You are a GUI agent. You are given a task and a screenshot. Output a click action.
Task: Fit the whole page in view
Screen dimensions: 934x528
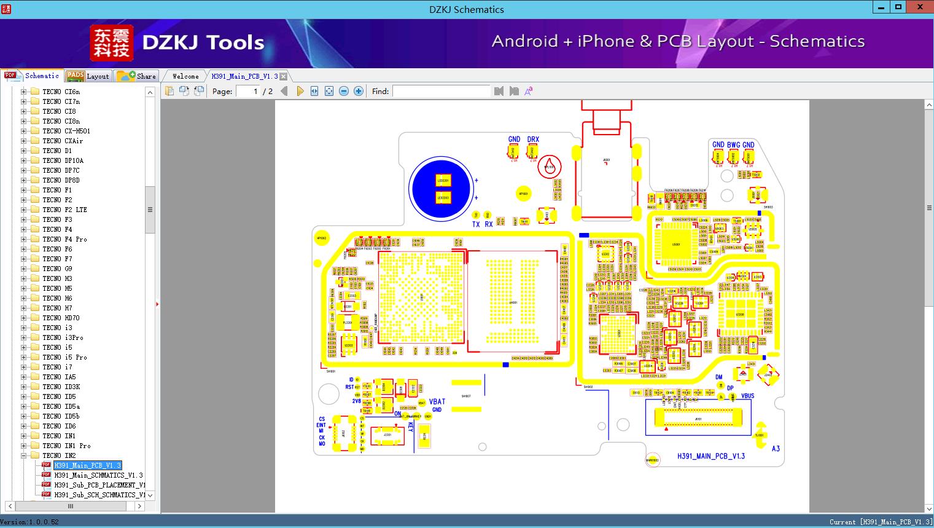click(x=329, y=91)
